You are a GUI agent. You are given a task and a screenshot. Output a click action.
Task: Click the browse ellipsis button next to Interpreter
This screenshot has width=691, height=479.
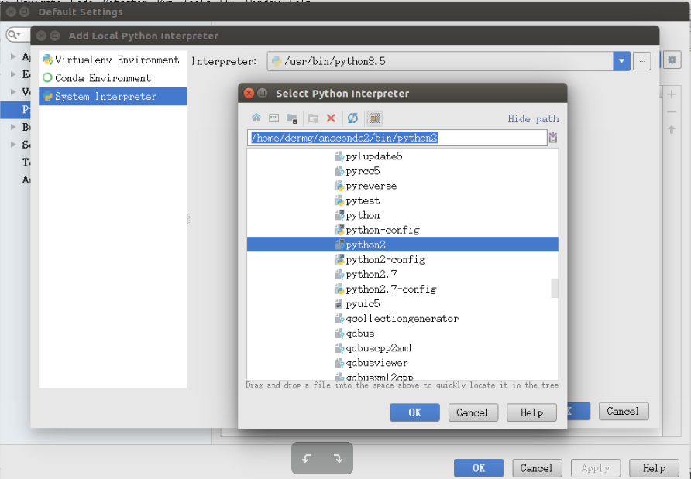pyautogui.click(x=642, y=61)
